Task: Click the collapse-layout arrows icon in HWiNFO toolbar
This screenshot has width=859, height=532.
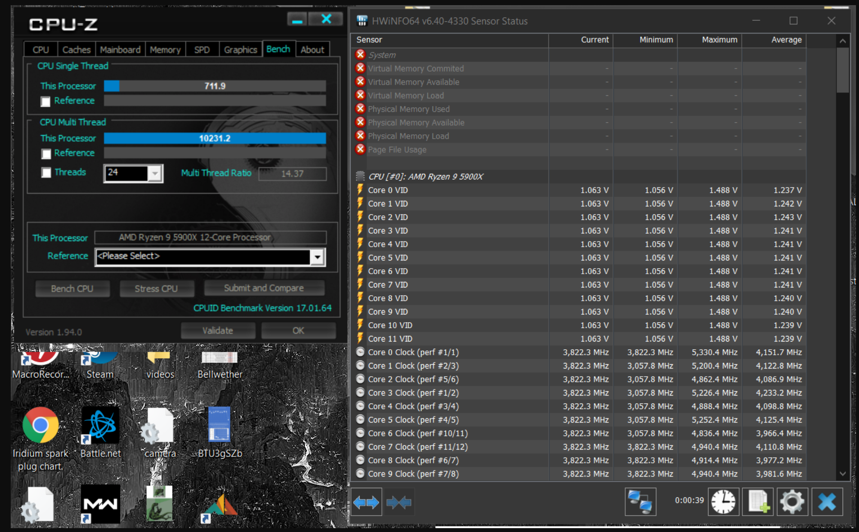Action: pyautogui.click(x=399, y=502)
